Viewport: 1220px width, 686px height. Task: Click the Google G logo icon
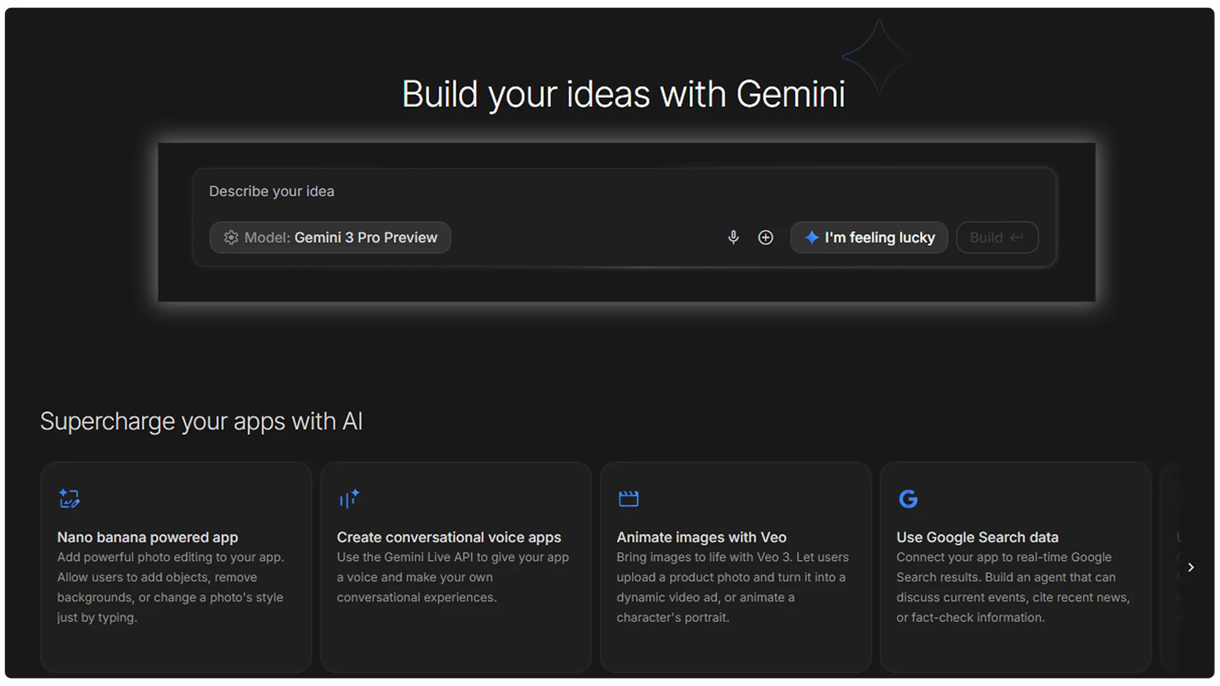point(908,498)
